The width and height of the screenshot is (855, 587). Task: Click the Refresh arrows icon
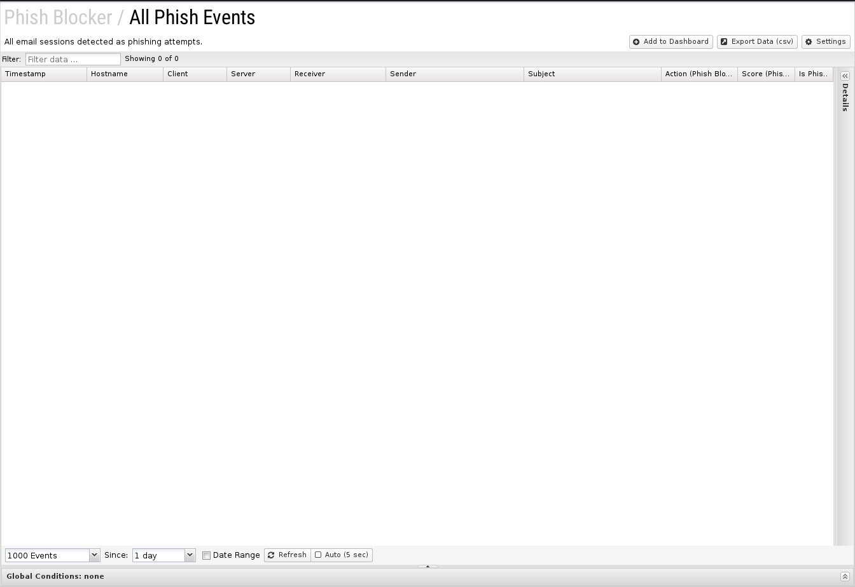click(271, 555)
